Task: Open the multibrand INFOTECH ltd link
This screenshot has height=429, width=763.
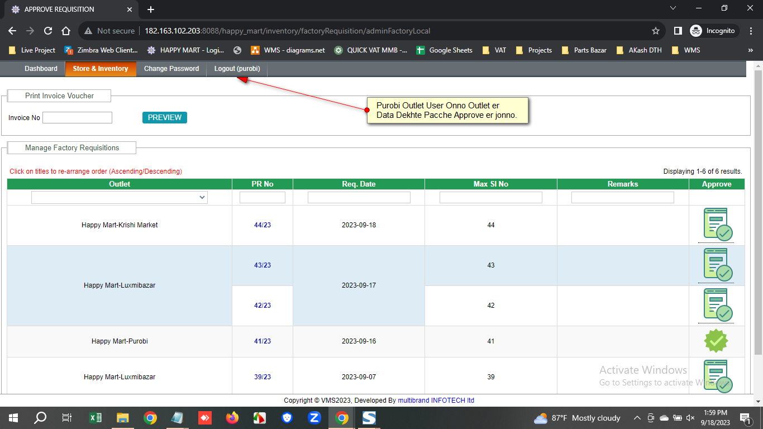Action: tap(436, 401)
